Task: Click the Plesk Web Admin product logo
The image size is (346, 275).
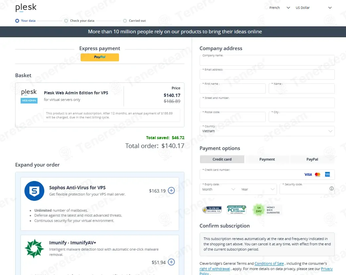Action: coord(29,96)
